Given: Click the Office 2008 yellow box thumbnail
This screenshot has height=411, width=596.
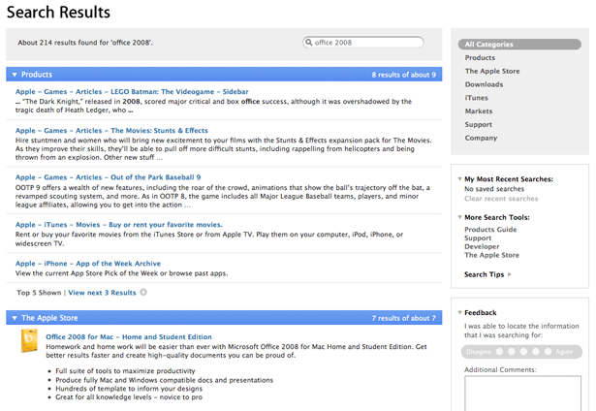Looking at the screenshot, I should tap(29, 340).
